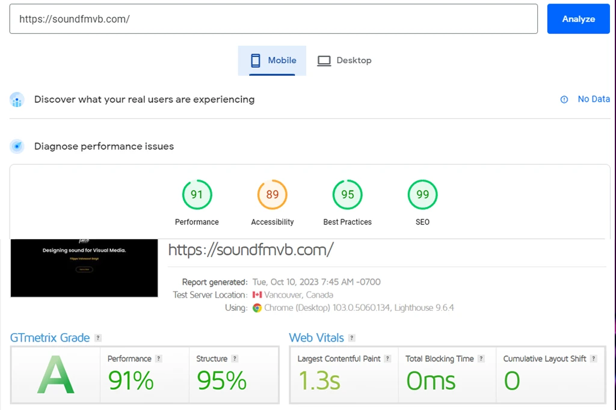Click the info icon beside No Data

point(564,99)
